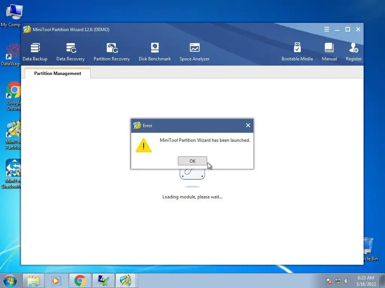385x288 pixels.
Task: Select the MiniTool ShadowMaker desktop shortcut
Action: 11,174
